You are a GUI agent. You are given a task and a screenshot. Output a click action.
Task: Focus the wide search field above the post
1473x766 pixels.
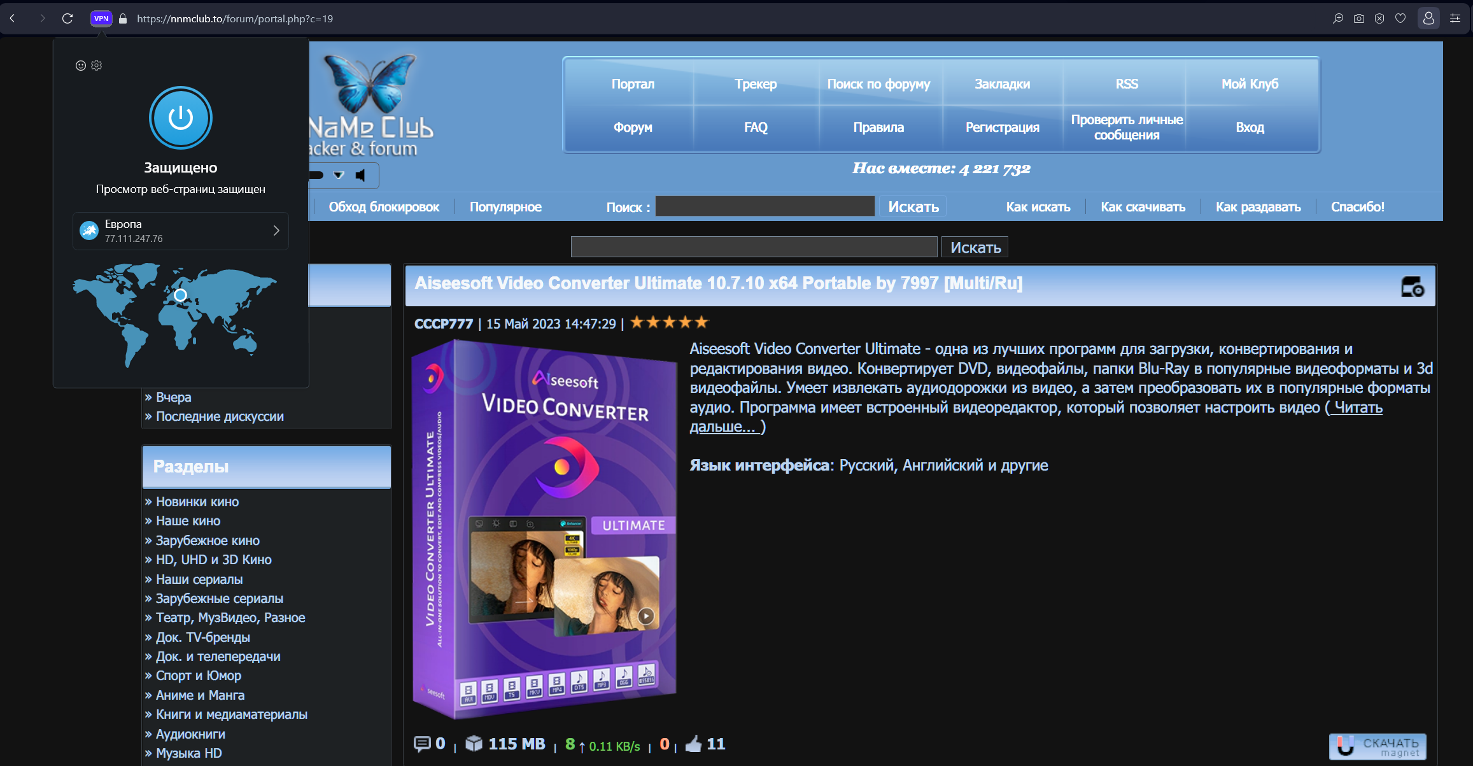tap(754, 247)
